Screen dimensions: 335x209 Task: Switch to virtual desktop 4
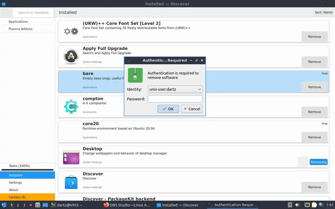(30, 205)
